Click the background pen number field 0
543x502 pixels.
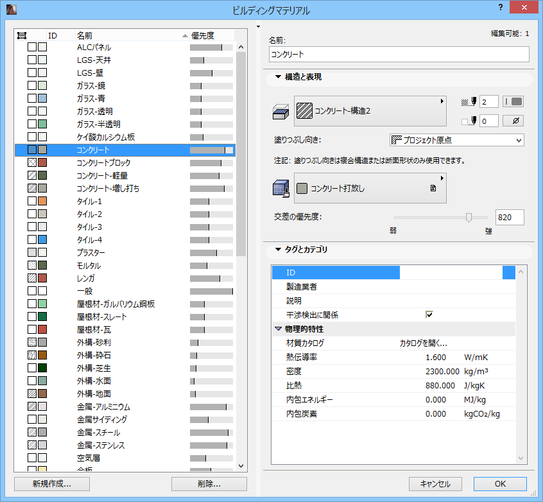(489, 121)
